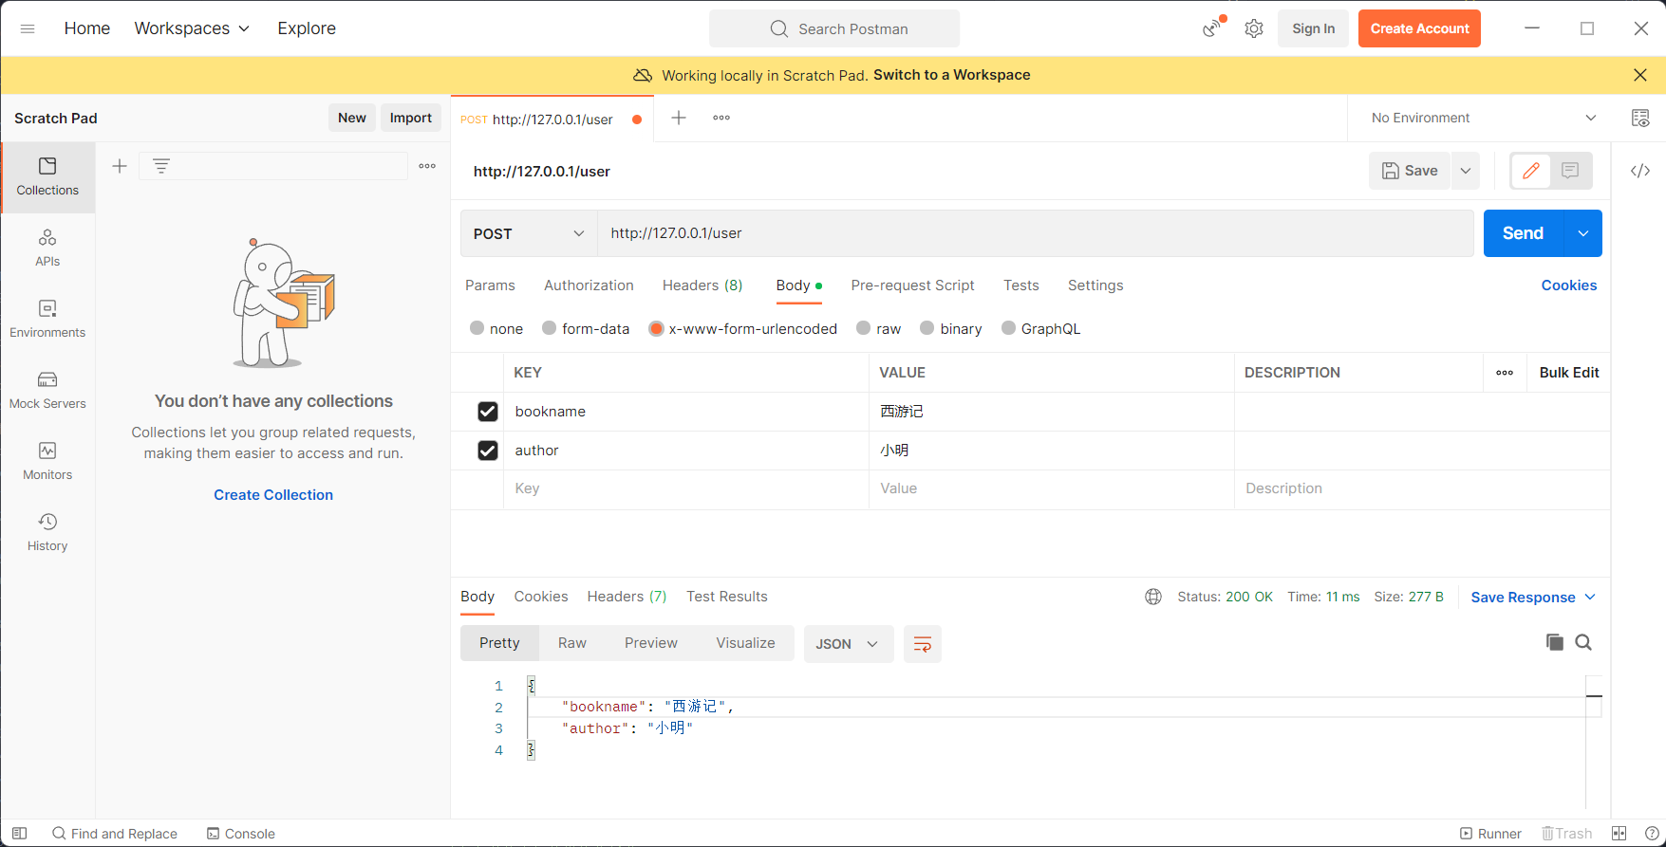Click the Create Account button
This screenshot has height=847, width=1666.
pyautogui.click(x=1419, y=28)
